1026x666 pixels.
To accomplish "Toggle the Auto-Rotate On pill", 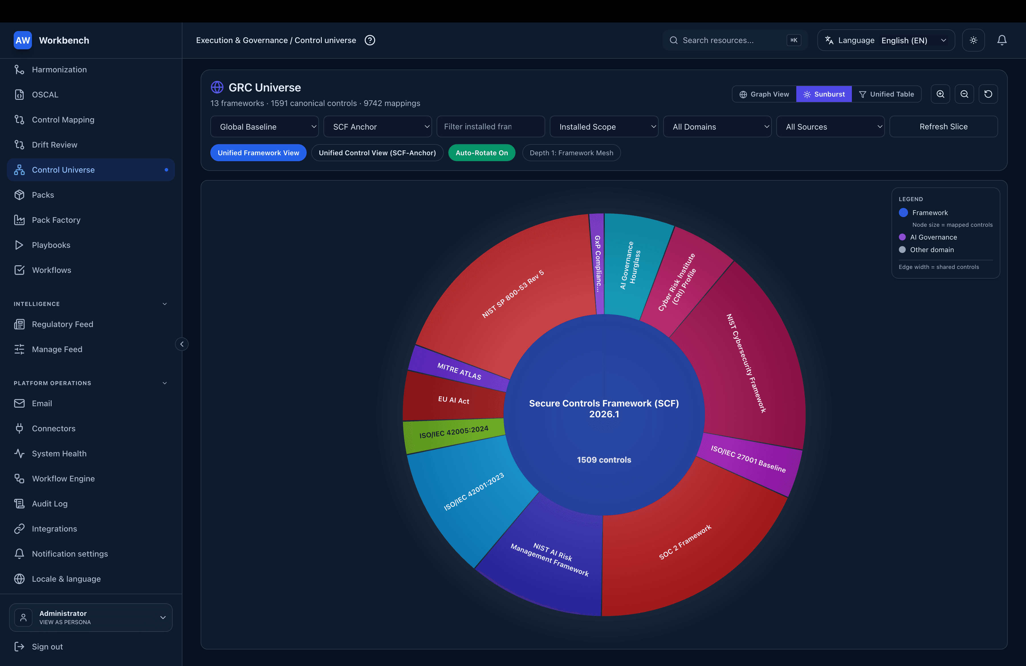I will click(x=482, y=153).
